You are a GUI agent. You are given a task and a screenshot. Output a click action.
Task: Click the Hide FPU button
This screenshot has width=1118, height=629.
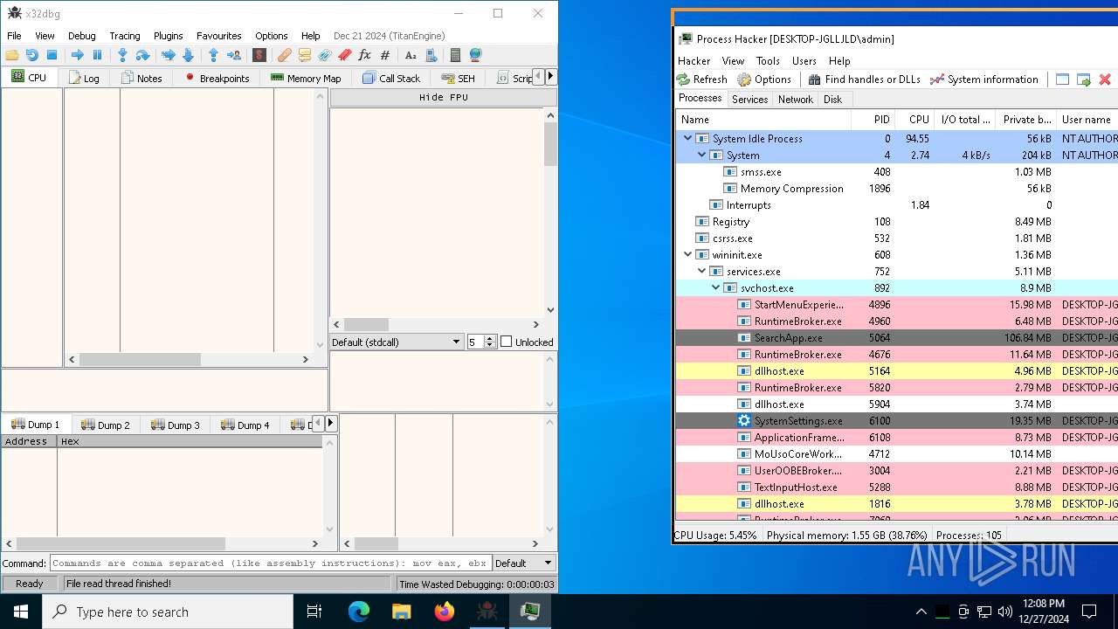[444, 97]
